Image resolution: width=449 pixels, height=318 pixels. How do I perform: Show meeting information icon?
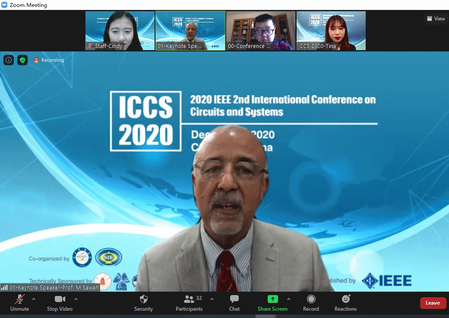point(9,60)
